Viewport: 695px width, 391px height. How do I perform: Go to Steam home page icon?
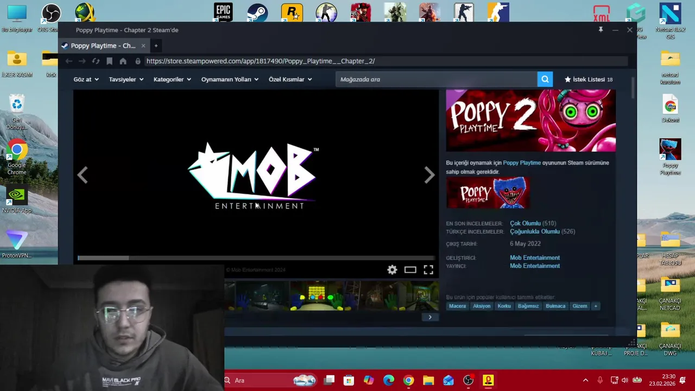(x=123, y=61)
